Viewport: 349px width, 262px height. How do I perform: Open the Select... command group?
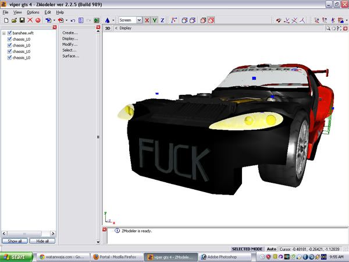click(x=69, y=50)
